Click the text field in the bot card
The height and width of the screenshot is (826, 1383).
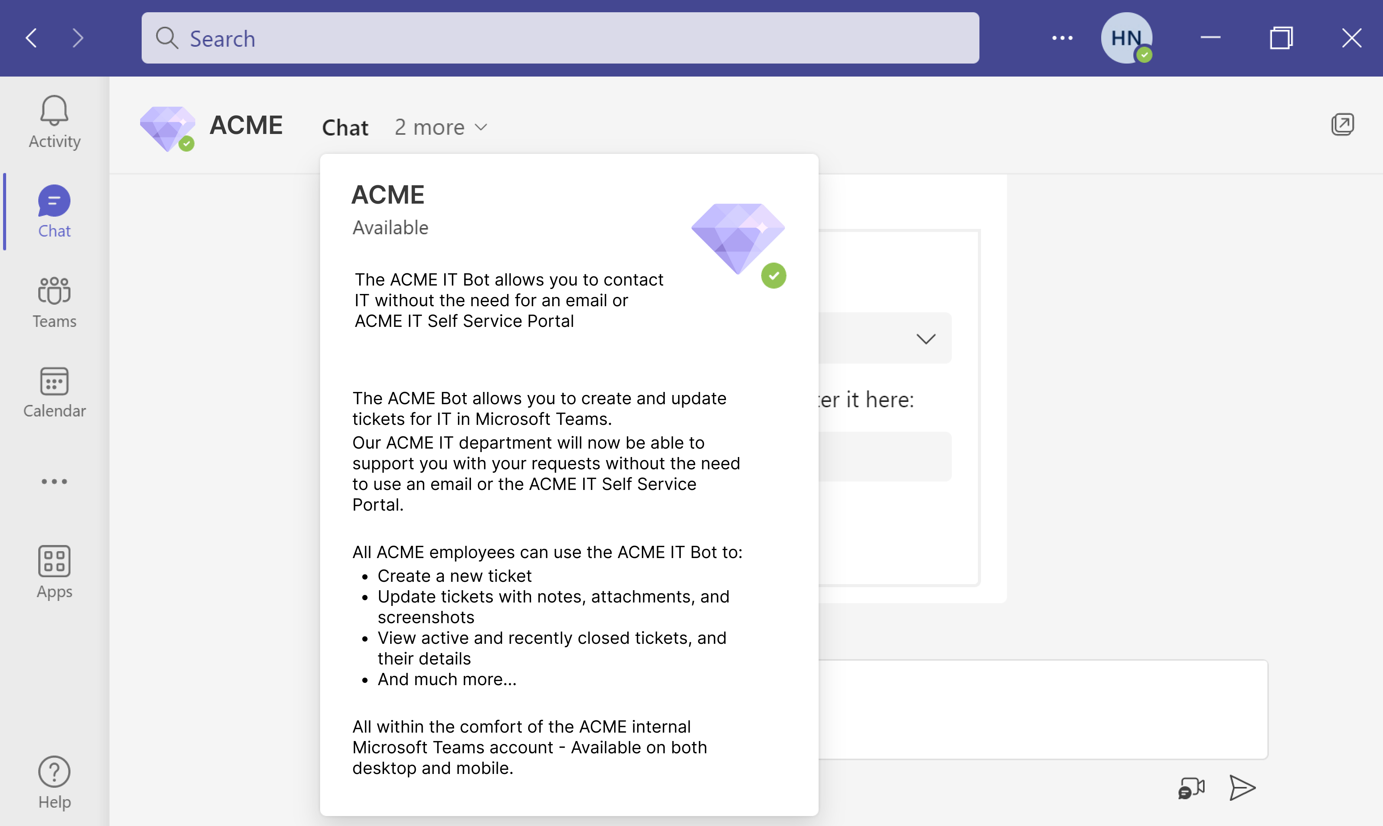pos(885,456)
